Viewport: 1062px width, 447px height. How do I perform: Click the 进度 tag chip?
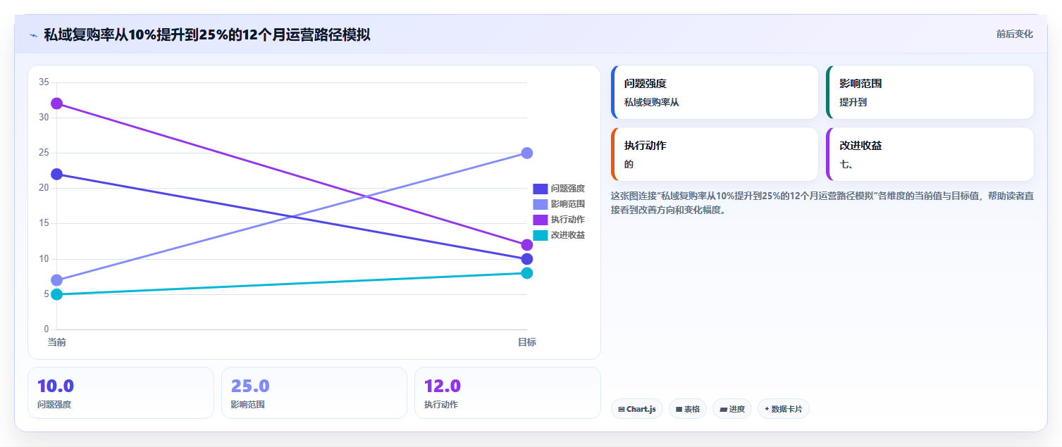coord(732,409)
